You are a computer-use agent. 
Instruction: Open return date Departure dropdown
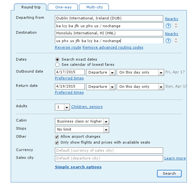click(101, 87)
